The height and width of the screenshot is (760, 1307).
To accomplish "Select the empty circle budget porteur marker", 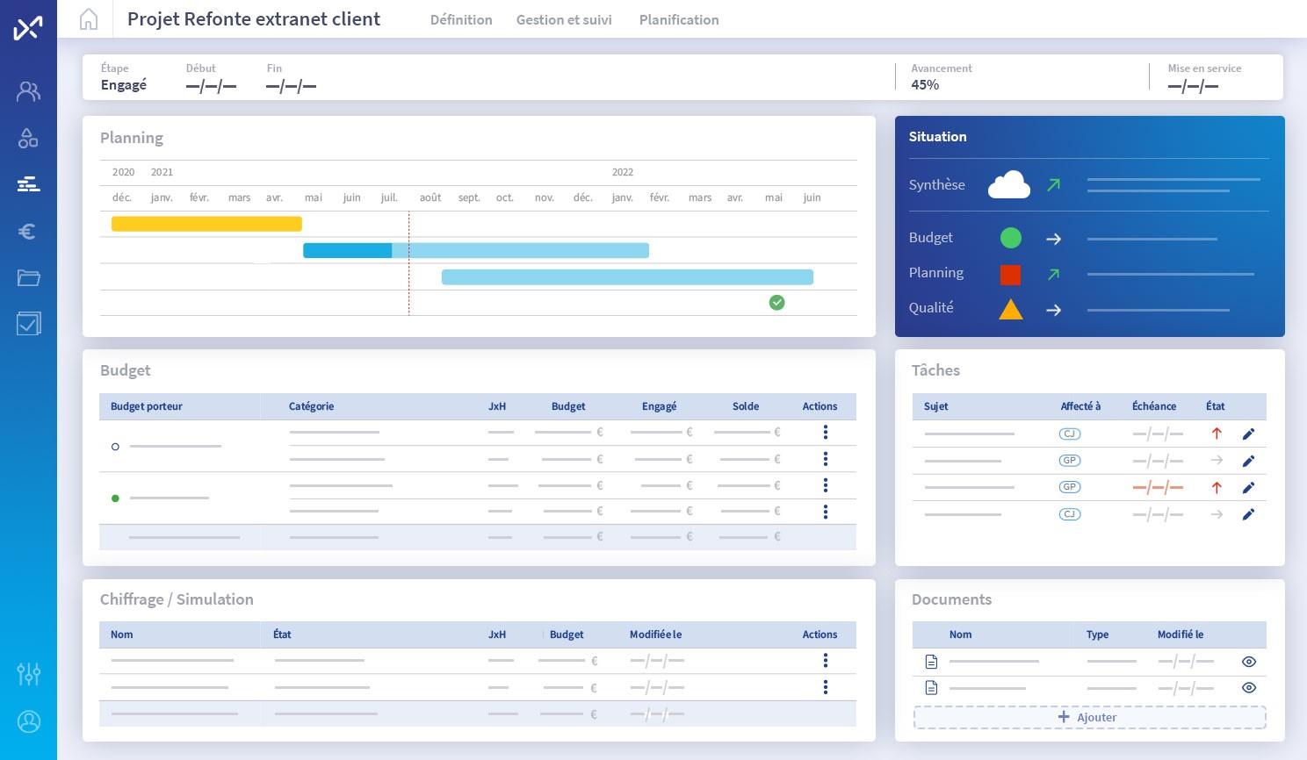I will point(115,447).
